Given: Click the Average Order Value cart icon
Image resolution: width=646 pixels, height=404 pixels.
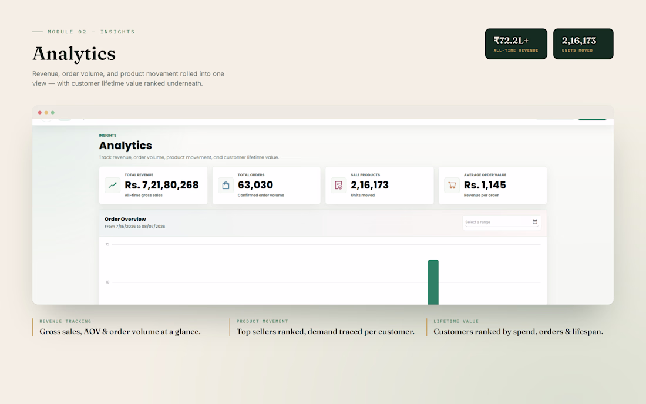Looking at the screenshot, I should tap(452, 186).
